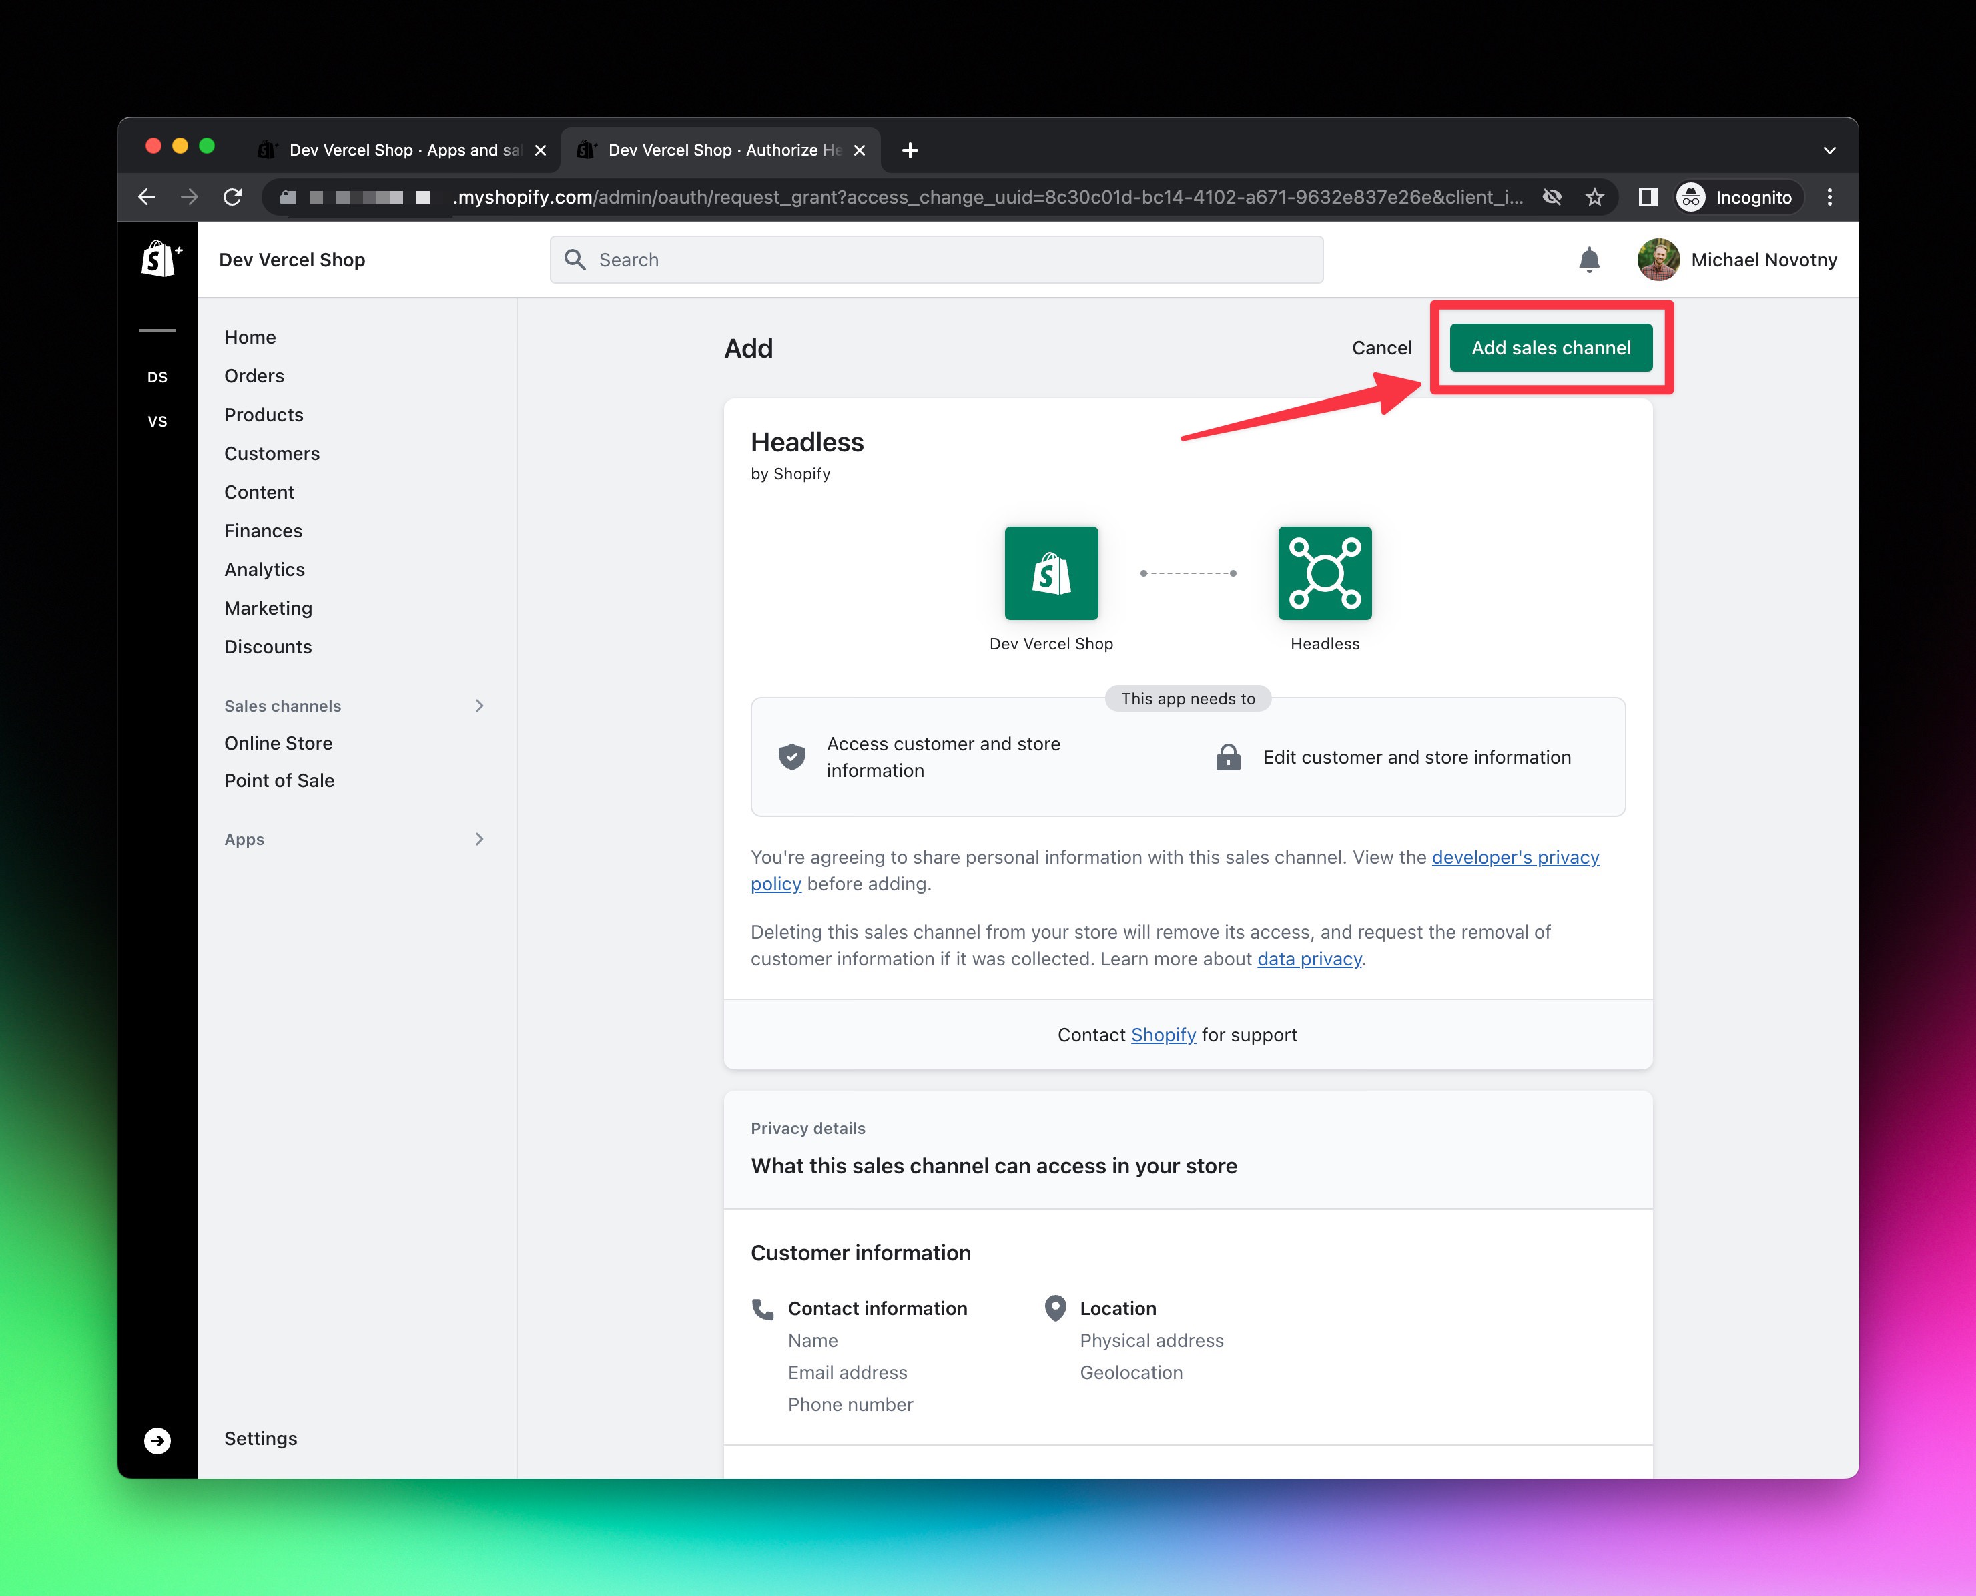Go to Orders
The image size is (1976, 1596).
254,376
